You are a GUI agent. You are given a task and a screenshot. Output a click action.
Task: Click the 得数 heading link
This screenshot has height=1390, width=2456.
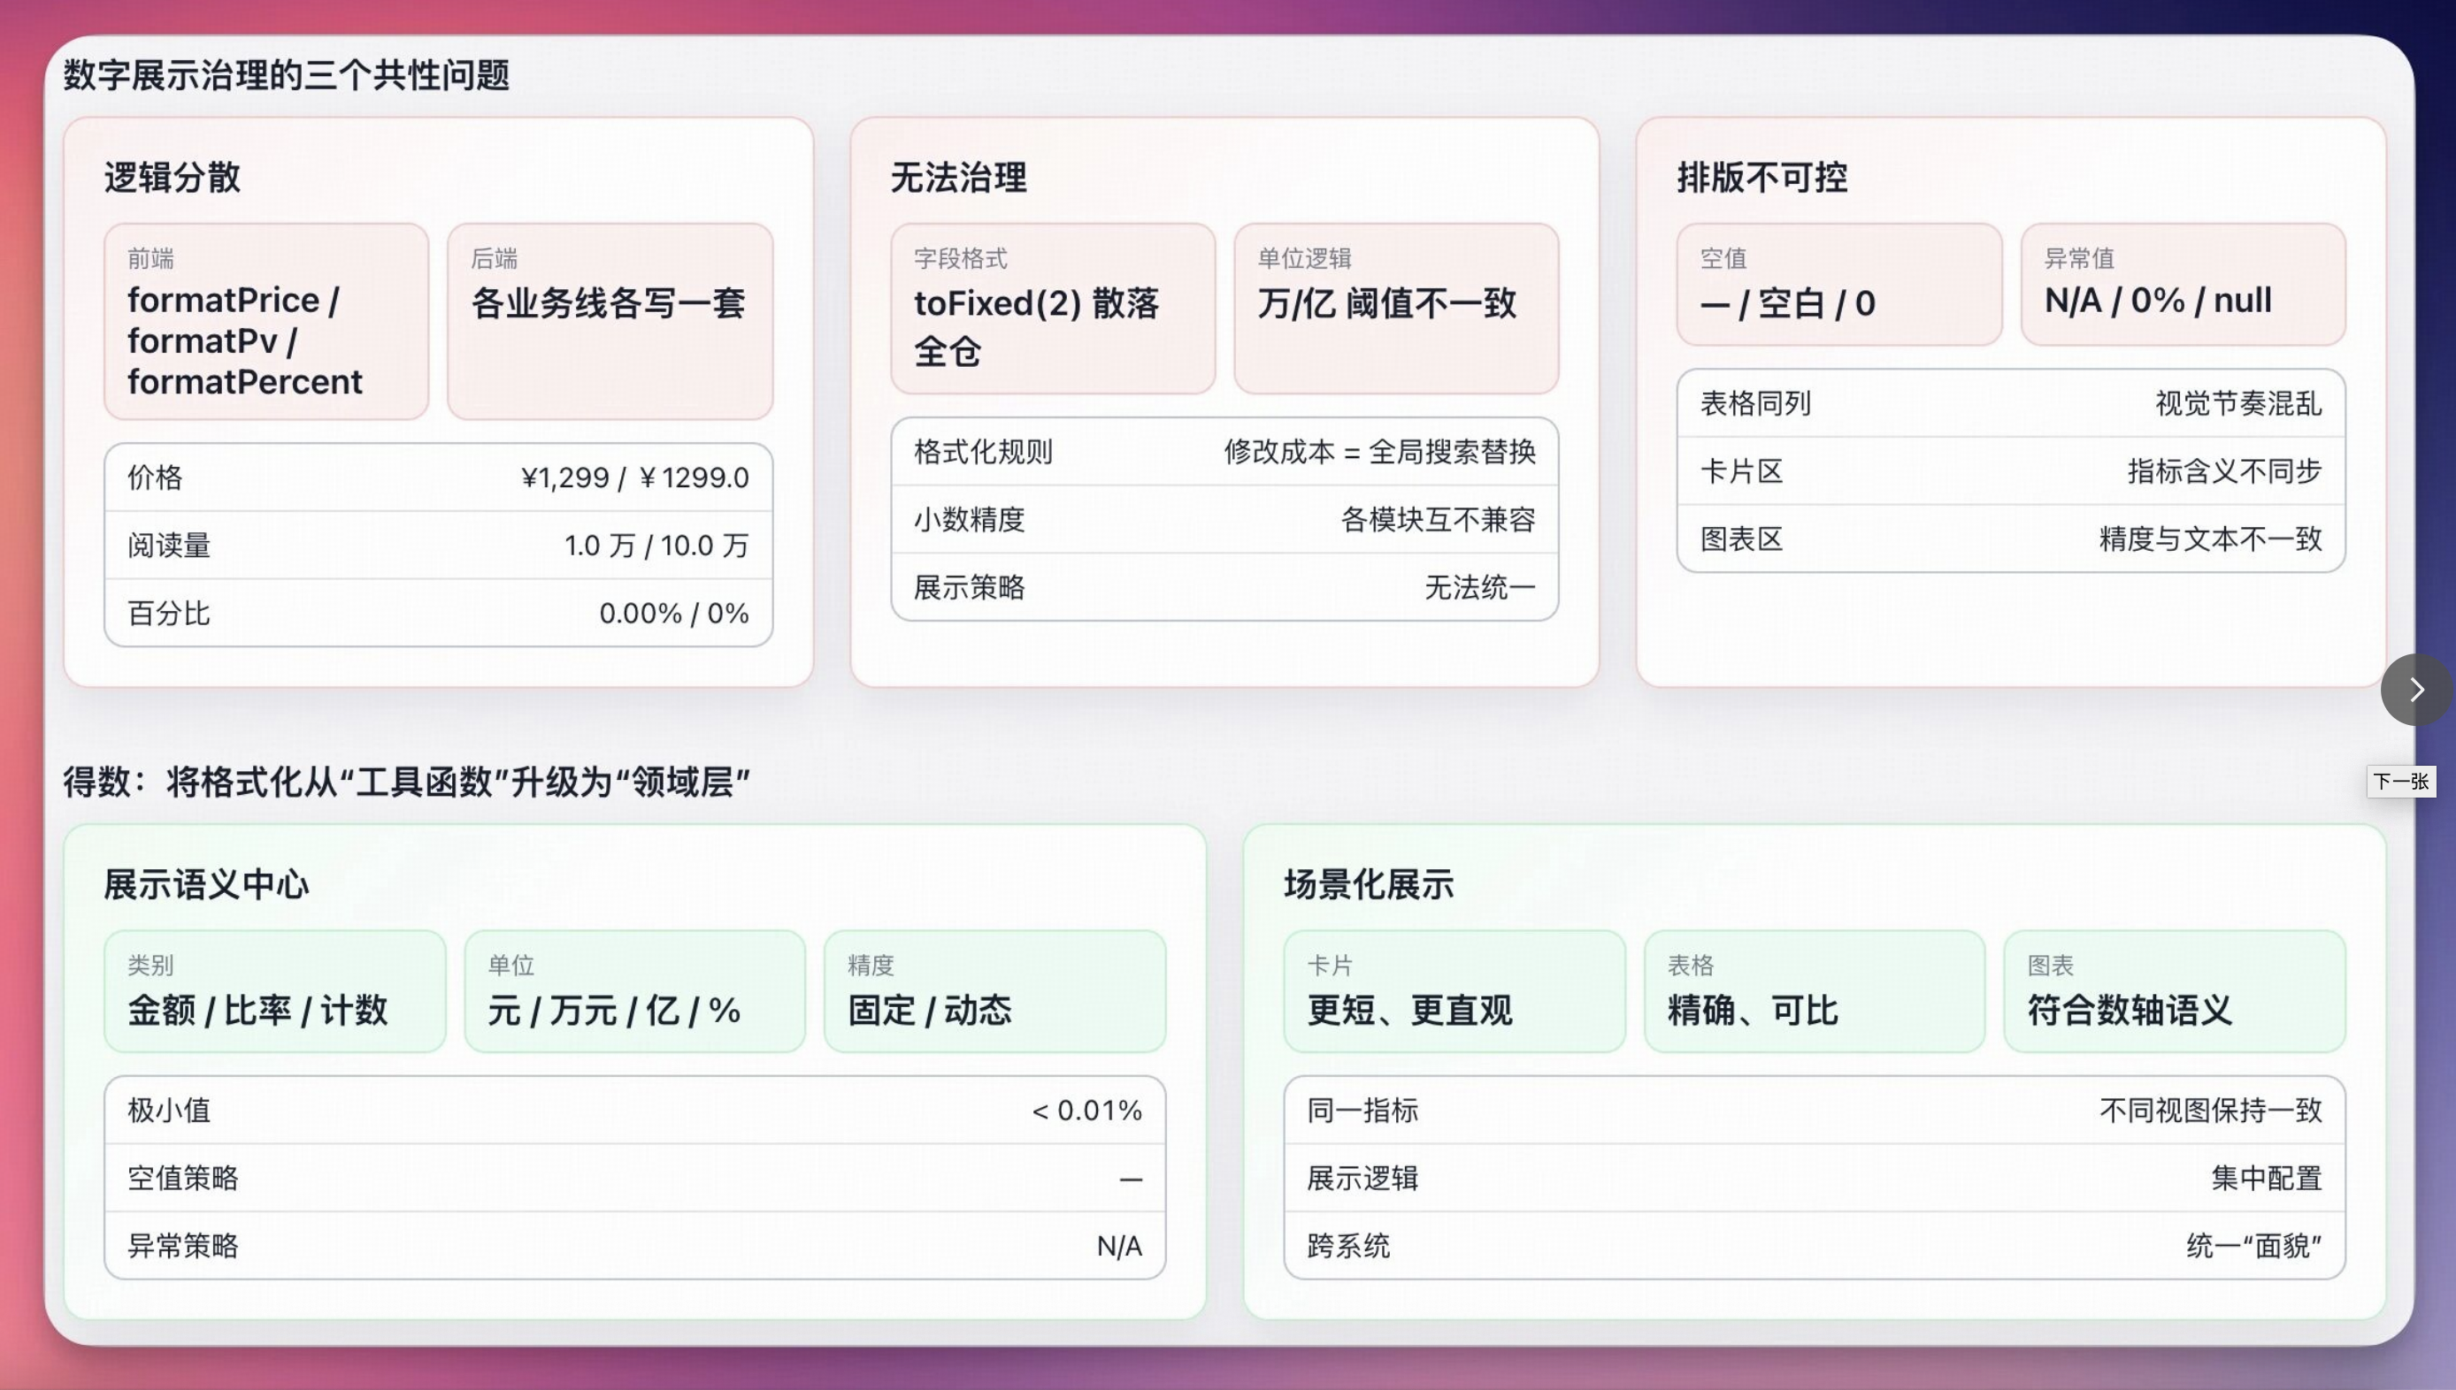click(405, 779)
